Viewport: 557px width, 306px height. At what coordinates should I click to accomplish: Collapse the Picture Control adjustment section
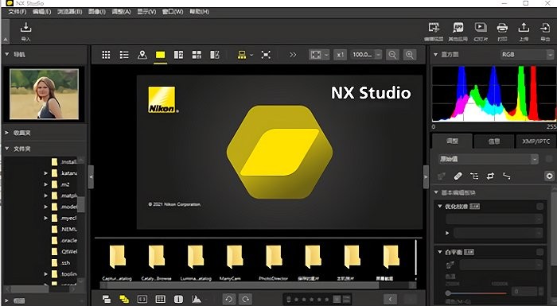pyautogui.click(x=440, y=206)
